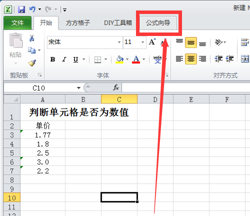Select cell A3 containing 1.77
Screen dimensions: 250x216
(x=42, y=134)
